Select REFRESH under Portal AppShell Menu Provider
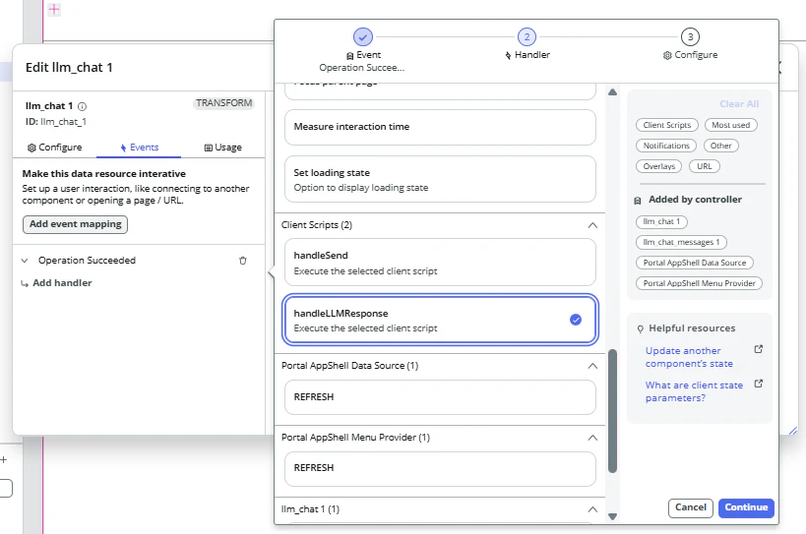Screen dimensions: 806x534 (x=440, y=468)
